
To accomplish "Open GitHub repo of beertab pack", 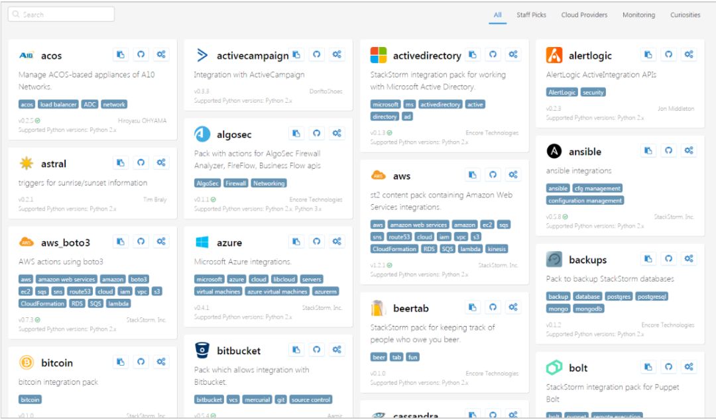I will point(493,307).
